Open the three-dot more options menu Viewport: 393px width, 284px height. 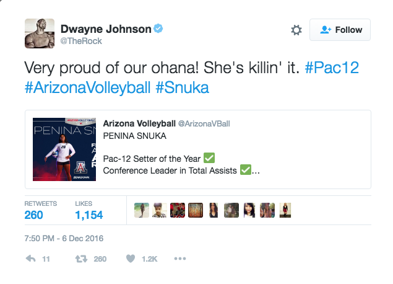click(180, 259)
